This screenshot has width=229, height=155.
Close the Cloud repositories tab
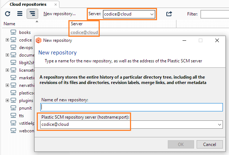pos(55,5)
